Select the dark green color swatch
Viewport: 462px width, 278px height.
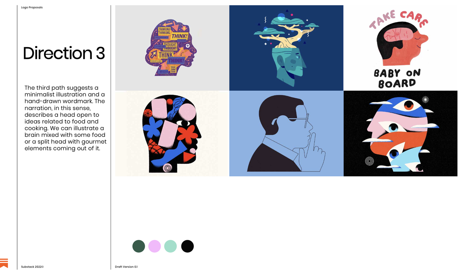point(139,246)
